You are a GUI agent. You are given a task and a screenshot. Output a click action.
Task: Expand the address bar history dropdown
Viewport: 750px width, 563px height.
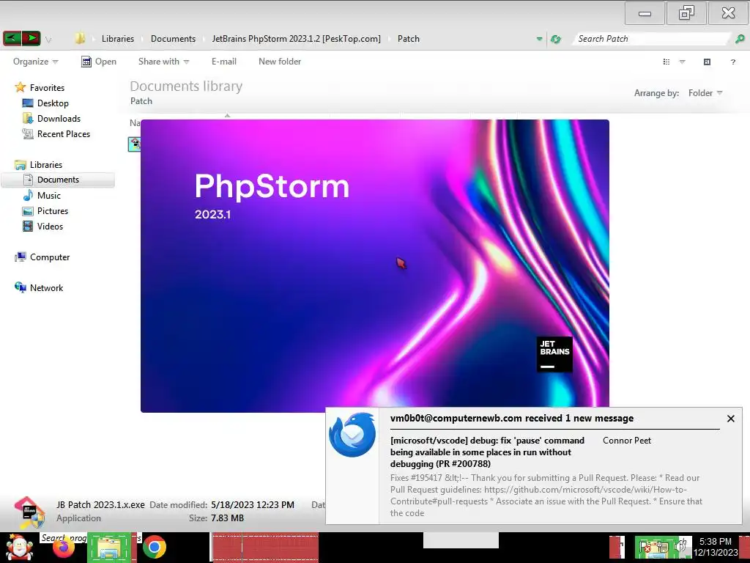click(539, 39)
